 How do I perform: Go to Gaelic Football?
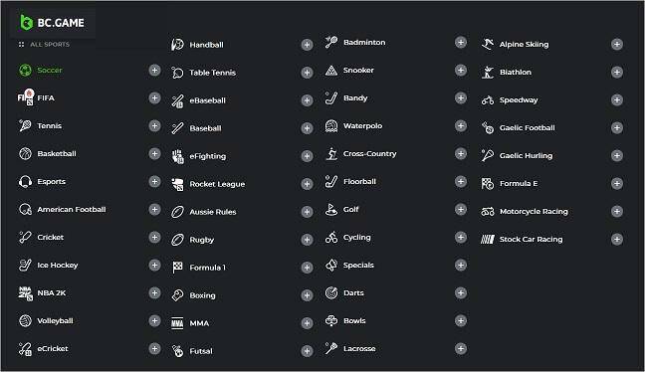pos(527,128)
